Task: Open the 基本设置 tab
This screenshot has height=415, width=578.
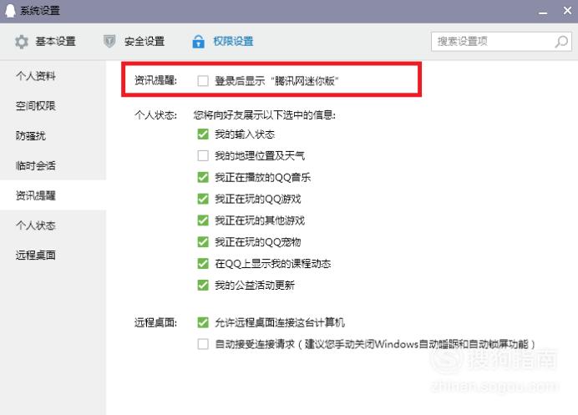Action: click(x=45, y=41)
